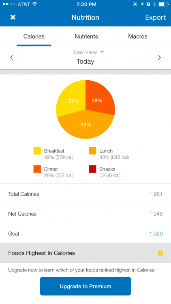The image size is (171, 304).
Task: Tap the Wi-Fi status icon
Action: (35, 4)
